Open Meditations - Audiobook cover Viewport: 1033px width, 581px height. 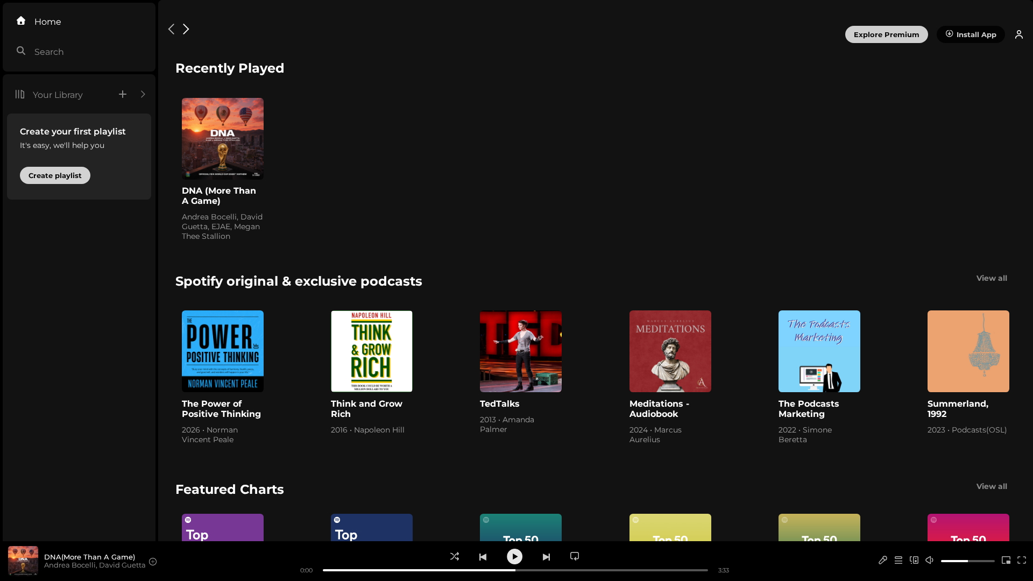670,351
